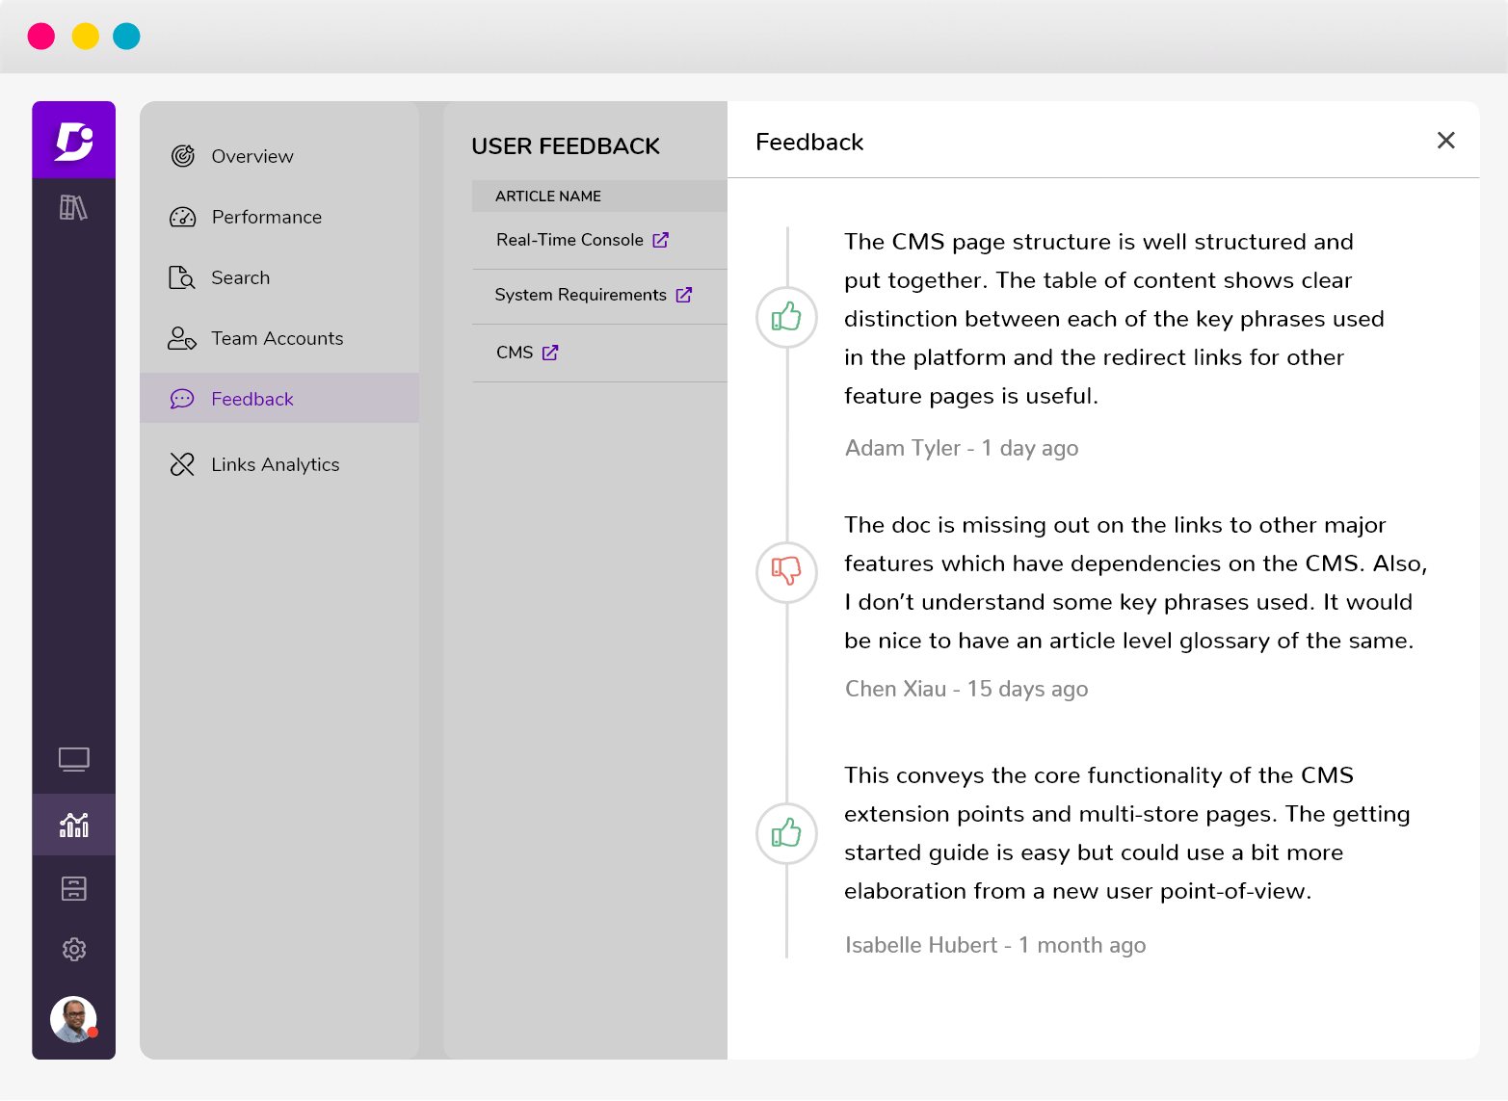The width and height of the screenshot is (1508, 1101).
Task: Click the thumbs-up icon on Adam Tyler's feedback
Action: 786,317
